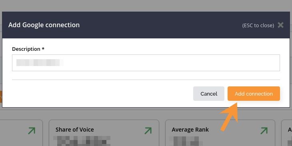Close the Add Google connection dialog with X
This screenshot has width=292, height=146.
(280, 25)
